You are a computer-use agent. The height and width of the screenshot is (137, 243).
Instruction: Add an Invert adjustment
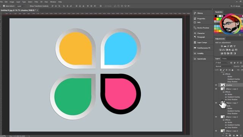click(x=222, y=53)
